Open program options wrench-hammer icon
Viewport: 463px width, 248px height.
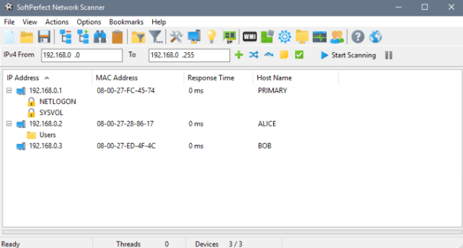pyautogui.click(x=177, y=37)
